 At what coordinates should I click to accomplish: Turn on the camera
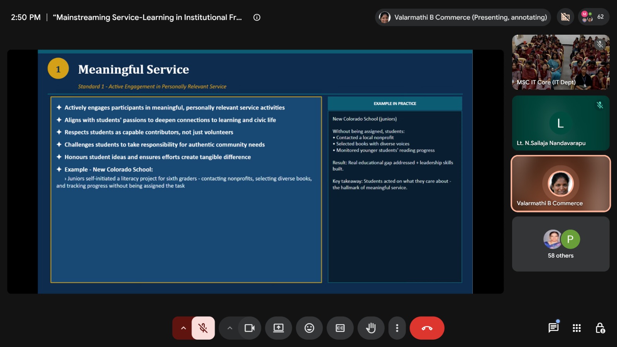point(249,328)
